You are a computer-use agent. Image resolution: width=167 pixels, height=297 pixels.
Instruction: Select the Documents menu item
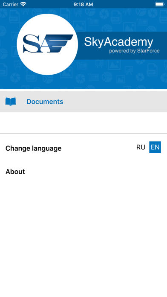(83, 102)
